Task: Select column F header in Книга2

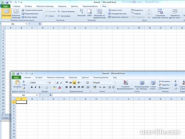Action: pos(75,99)
